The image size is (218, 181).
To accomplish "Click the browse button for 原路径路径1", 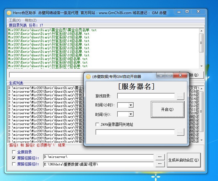I will tap(160, 157).
